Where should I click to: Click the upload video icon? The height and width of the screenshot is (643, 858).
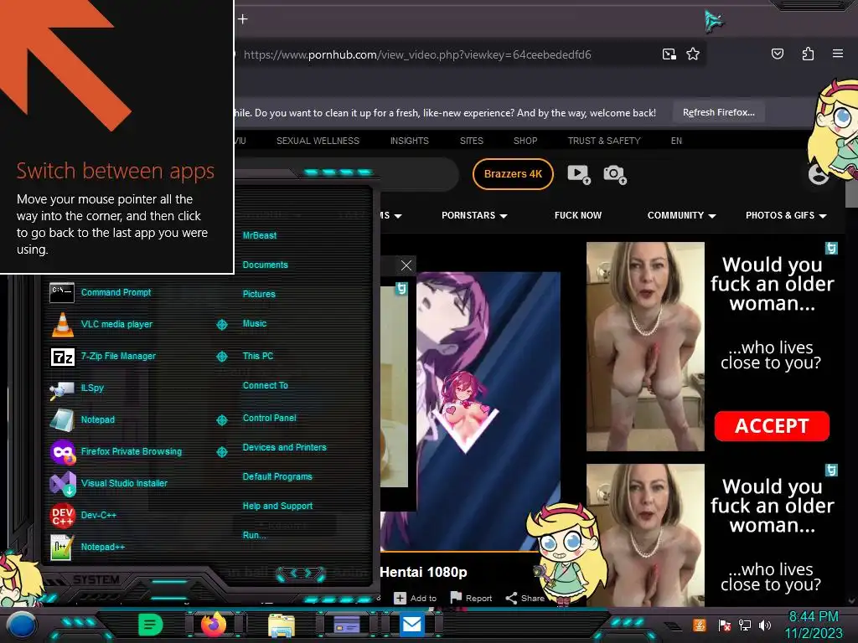point(578,174)
